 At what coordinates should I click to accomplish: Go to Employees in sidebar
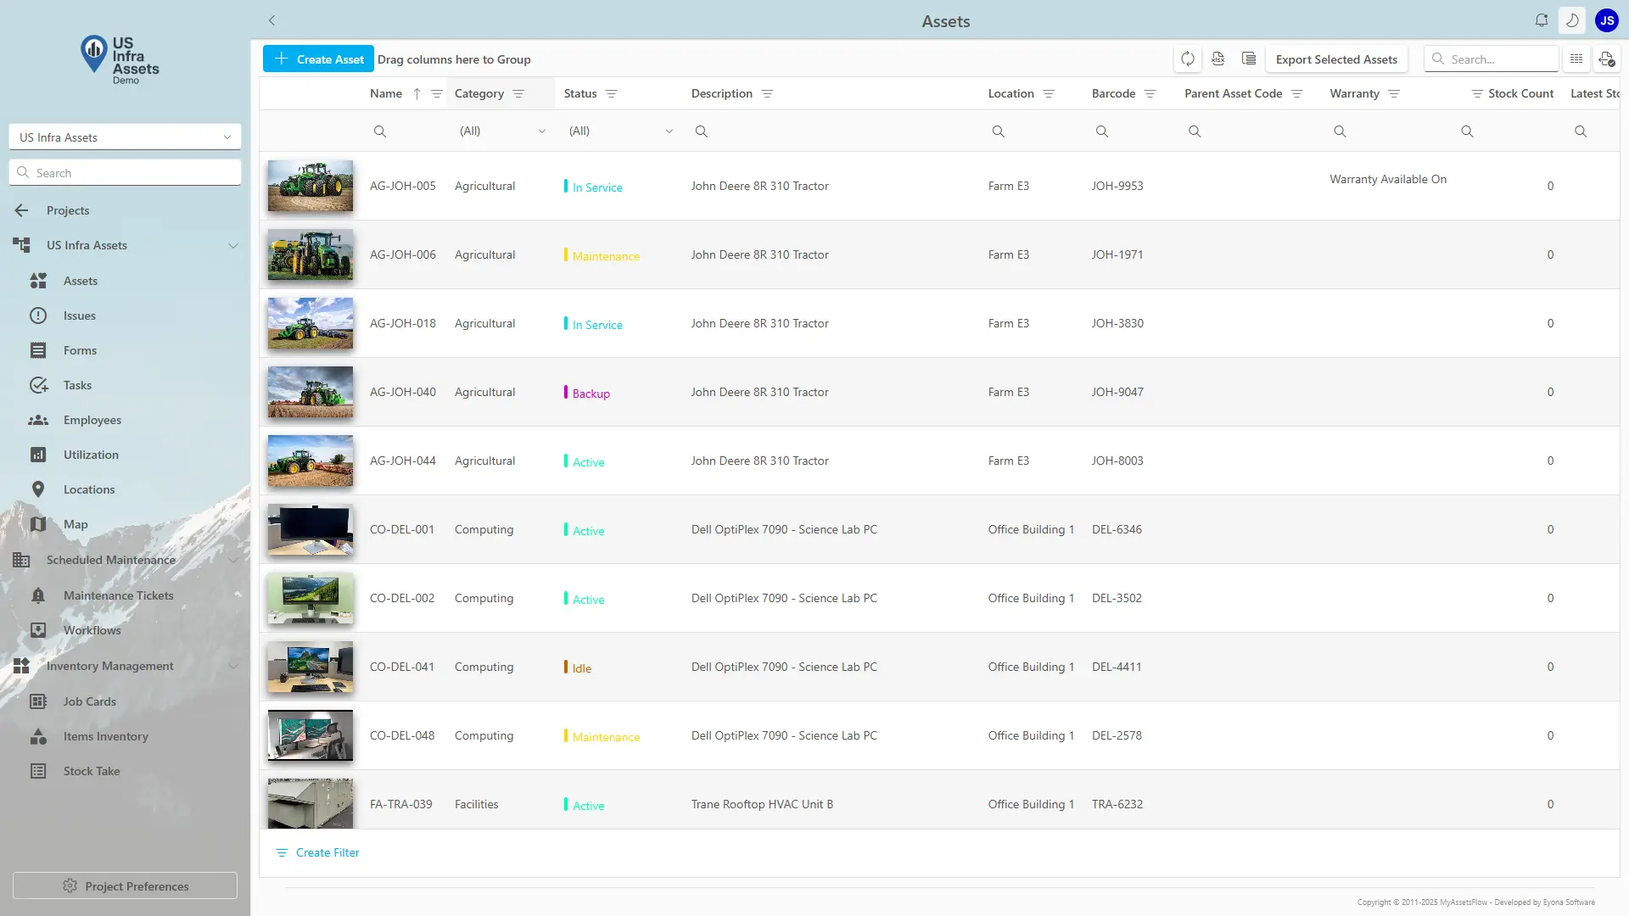coord(92,420)
